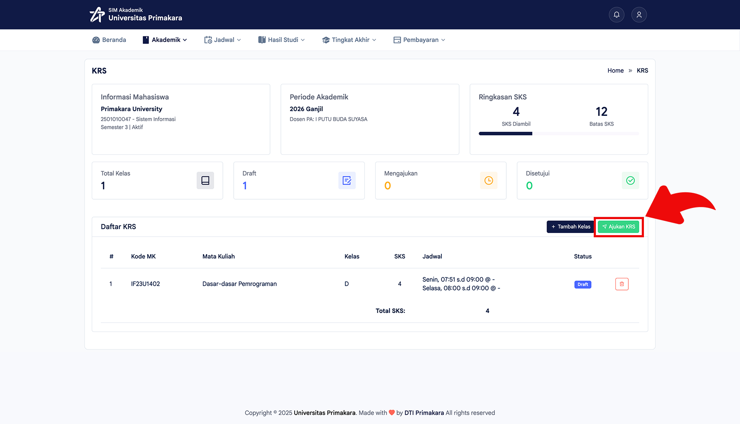This screenshot has width=740, height=424.
Task: Open the Pembayaran menu
Action: [x=419, y=40]
